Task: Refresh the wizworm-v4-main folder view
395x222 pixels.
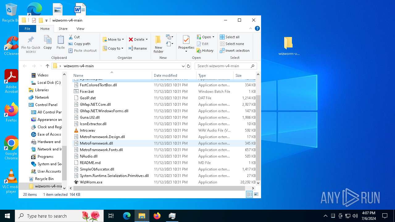Action: (x=189, y=66)
